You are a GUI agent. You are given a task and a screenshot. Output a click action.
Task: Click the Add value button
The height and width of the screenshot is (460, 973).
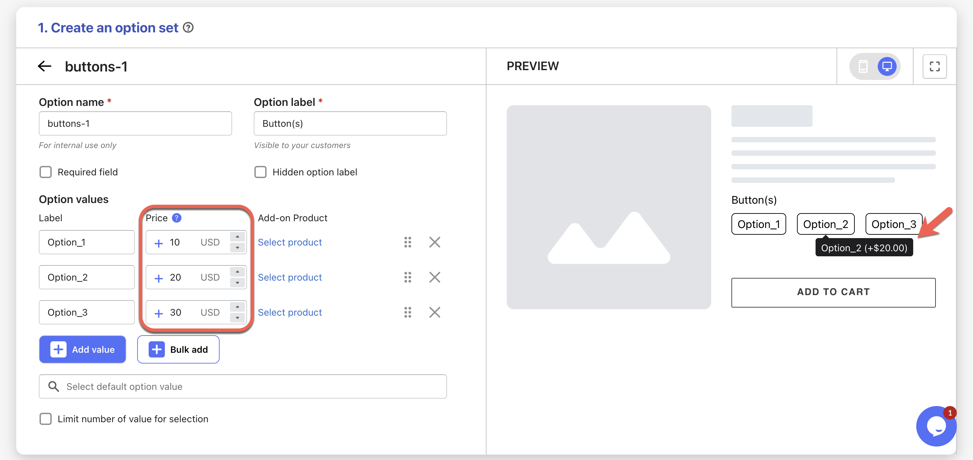[82, 349]
